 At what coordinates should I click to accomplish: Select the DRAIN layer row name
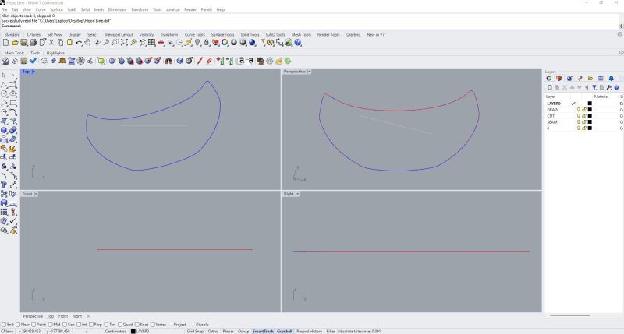(x=553, y=110)
